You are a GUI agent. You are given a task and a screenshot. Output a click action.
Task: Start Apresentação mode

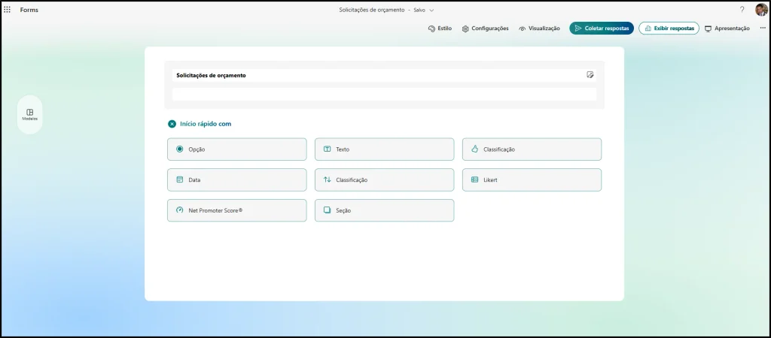727,29
